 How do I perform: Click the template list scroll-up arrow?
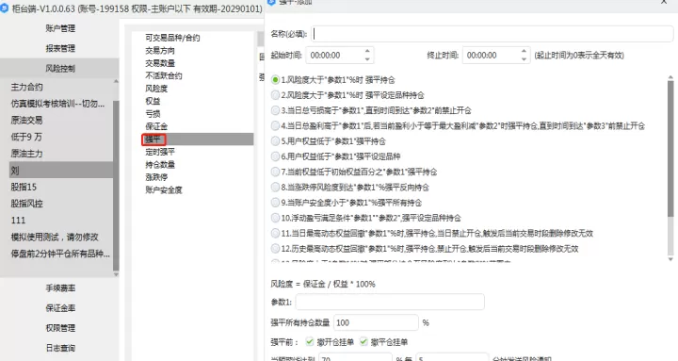(x=116, y=81)
